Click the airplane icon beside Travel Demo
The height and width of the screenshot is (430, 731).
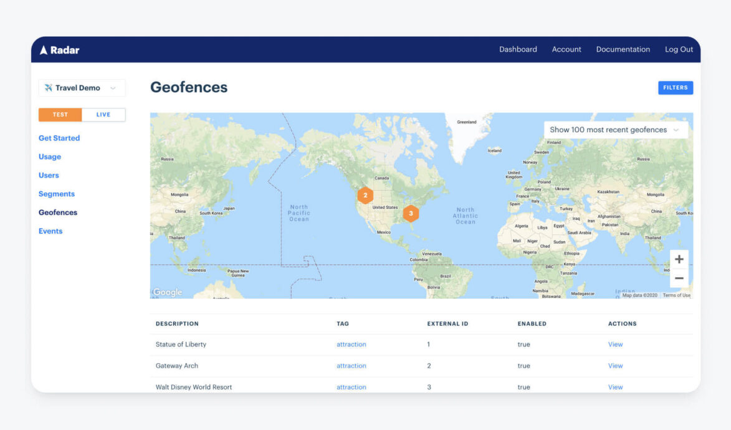48,88
